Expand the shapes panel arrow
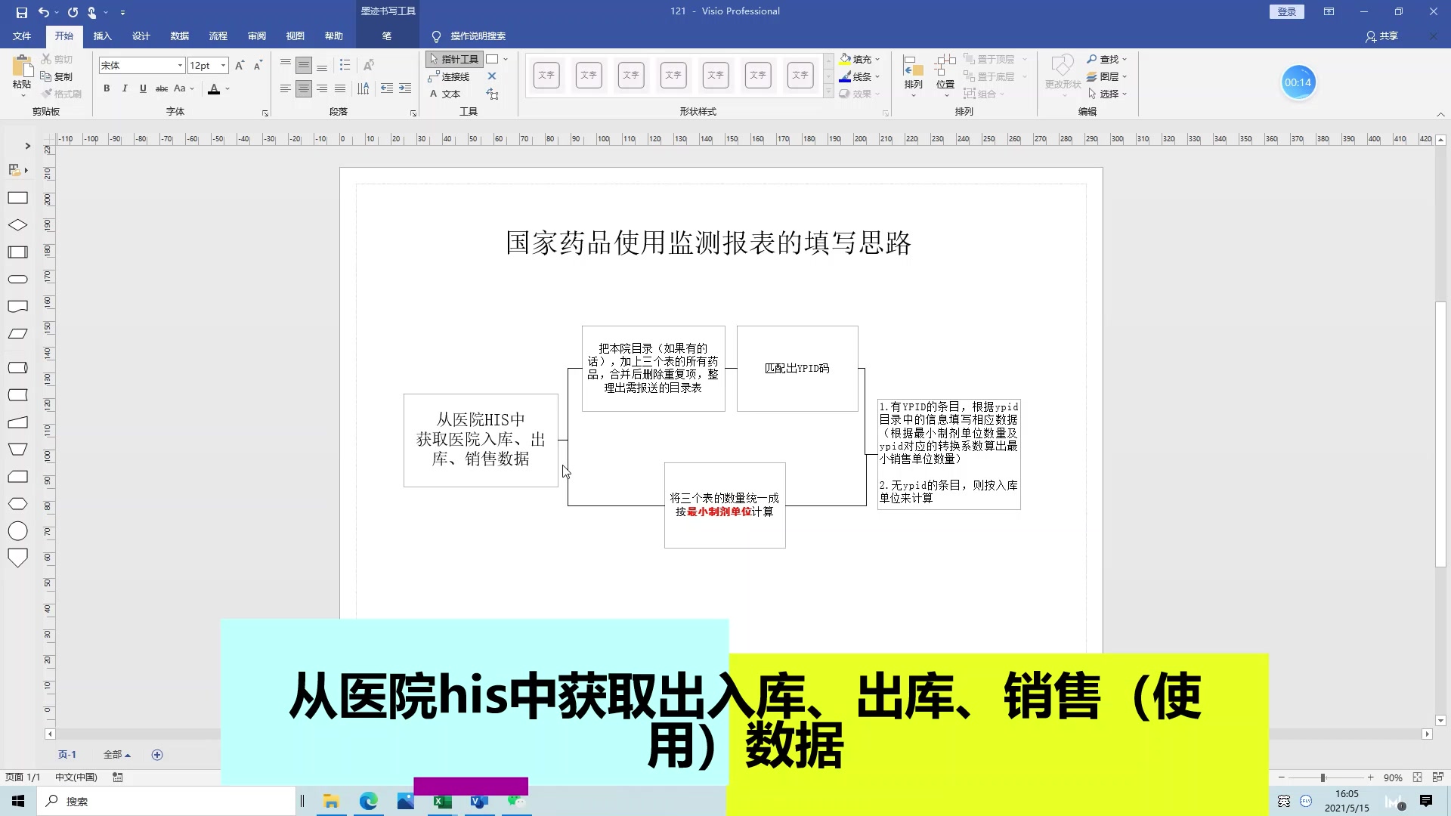 pos(27,146)
